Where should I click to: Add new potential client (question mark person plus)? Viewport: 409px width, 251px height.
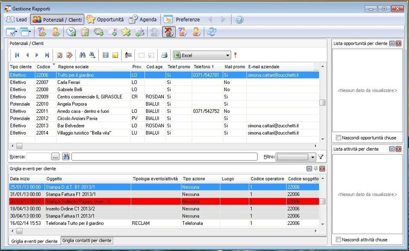click(42, 32)
